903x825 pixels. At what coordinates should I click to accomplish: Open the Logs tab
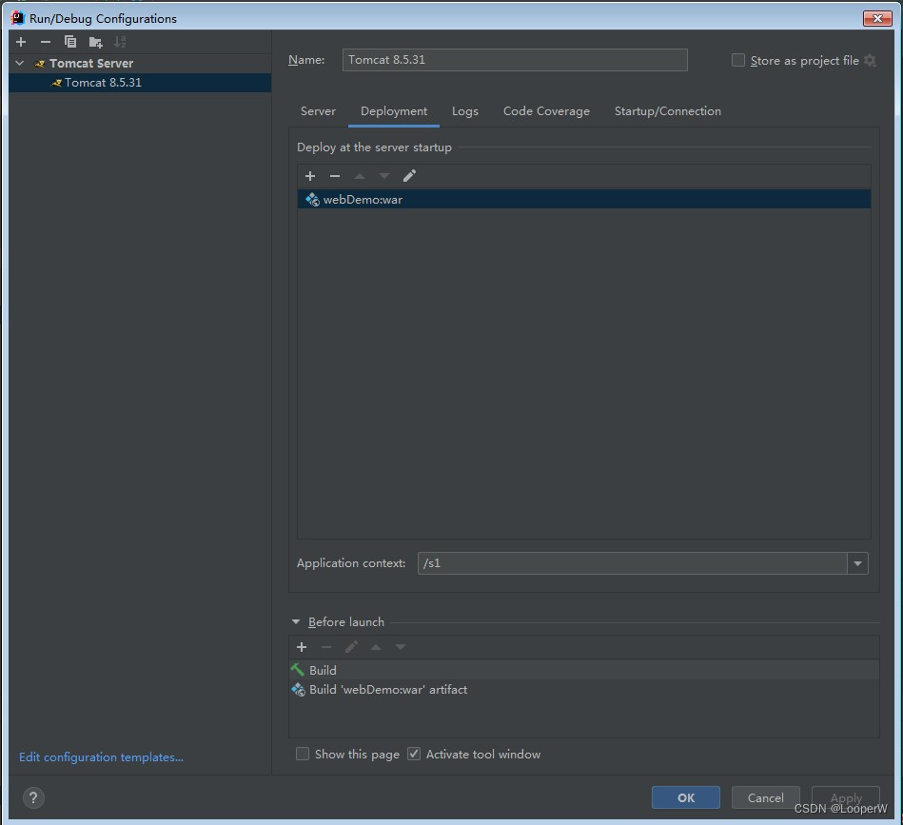tap(464, 111)
